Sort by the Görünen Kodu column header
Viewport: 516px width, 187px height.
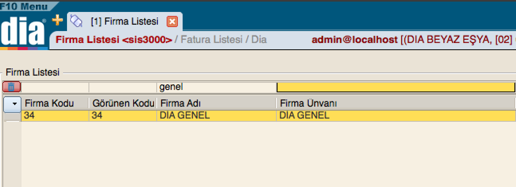[x=123, y=103]
